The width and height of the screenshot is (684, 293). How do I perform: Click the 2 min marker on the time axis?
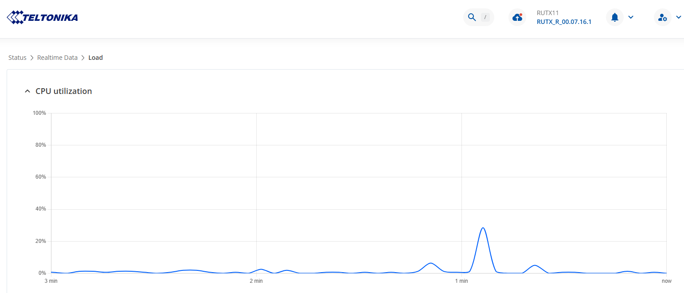(x=256, y=281)
